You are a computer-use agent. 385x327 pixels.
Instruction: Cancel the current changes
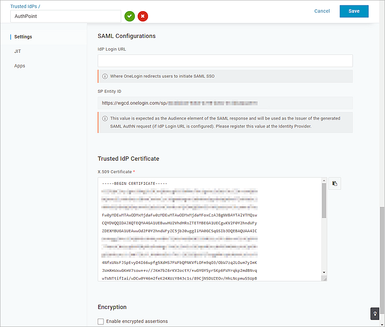pyautogui.click(x=322, y=11)
